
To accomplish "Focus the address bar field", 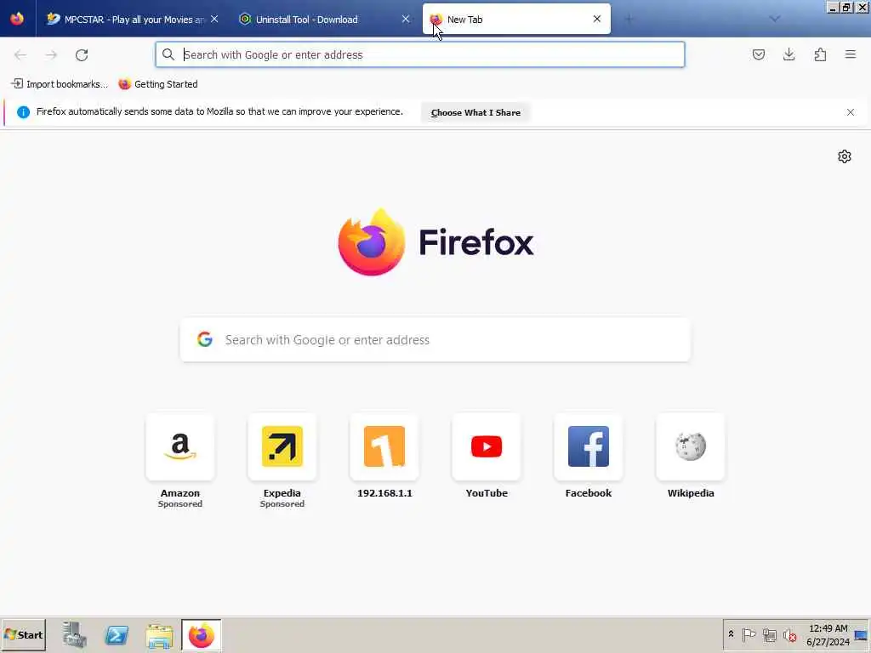I will tap(420, 54).
